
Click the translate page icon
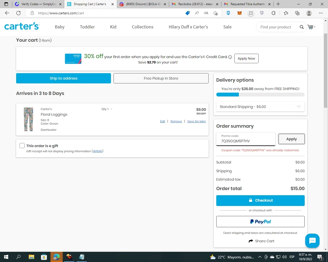tap(206, 13)
